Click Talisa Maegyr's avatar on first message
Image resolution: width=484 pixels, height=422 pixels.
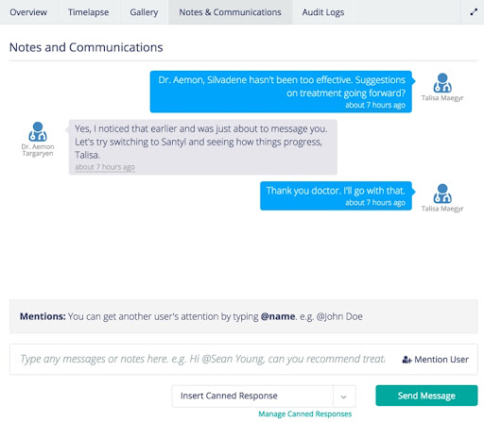[442, 83]
